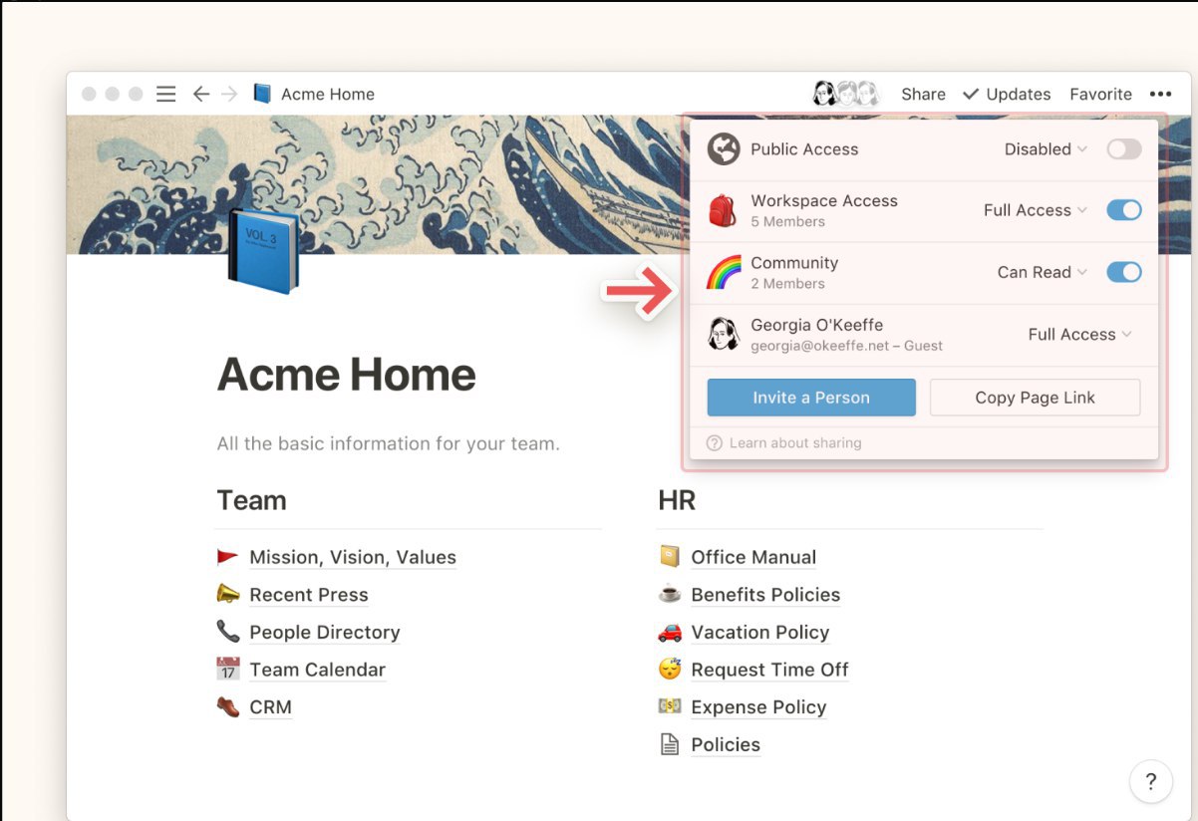The image size is (1198, 821).
Task: Click the Acme Home breadcrumb title
Action: (328, 94)
